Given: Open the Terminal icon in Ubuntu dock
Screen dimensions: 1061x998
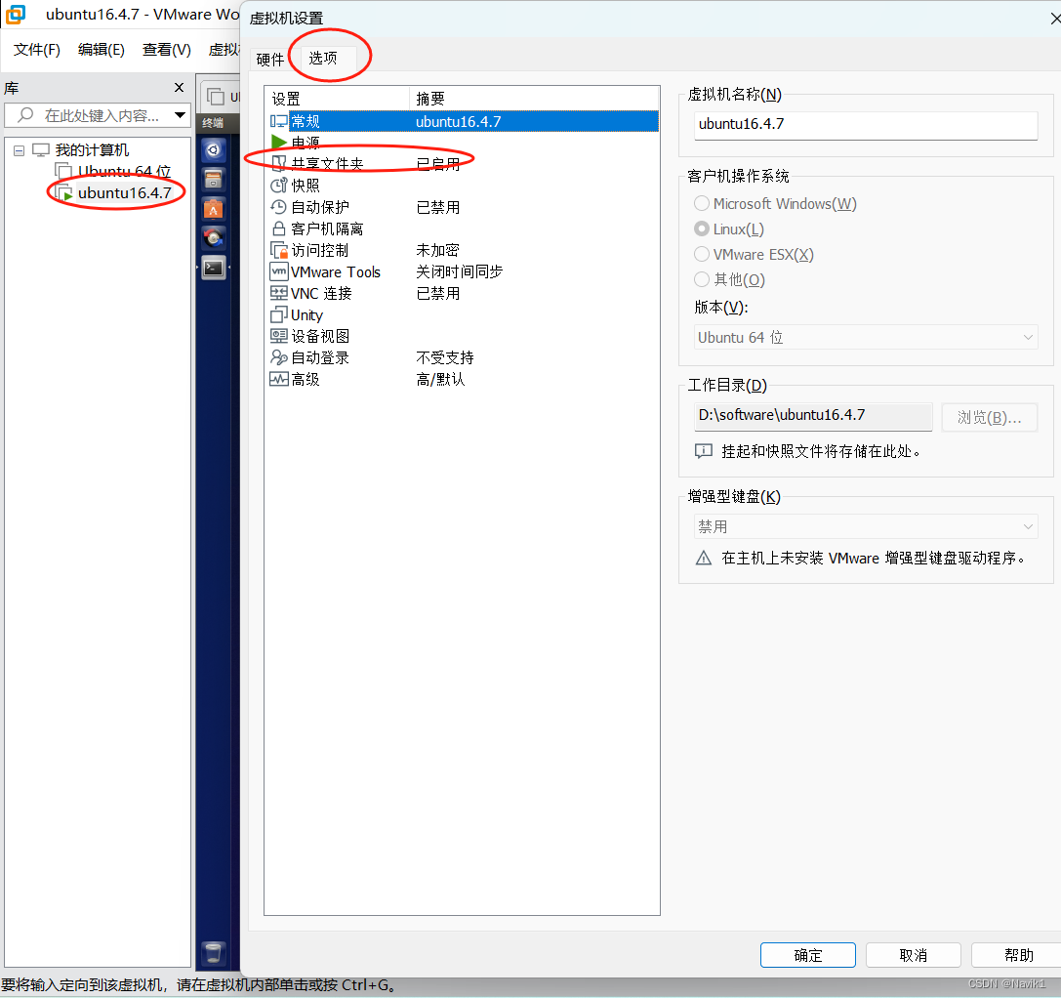Looking at the screenshot, I should [214, 269].
